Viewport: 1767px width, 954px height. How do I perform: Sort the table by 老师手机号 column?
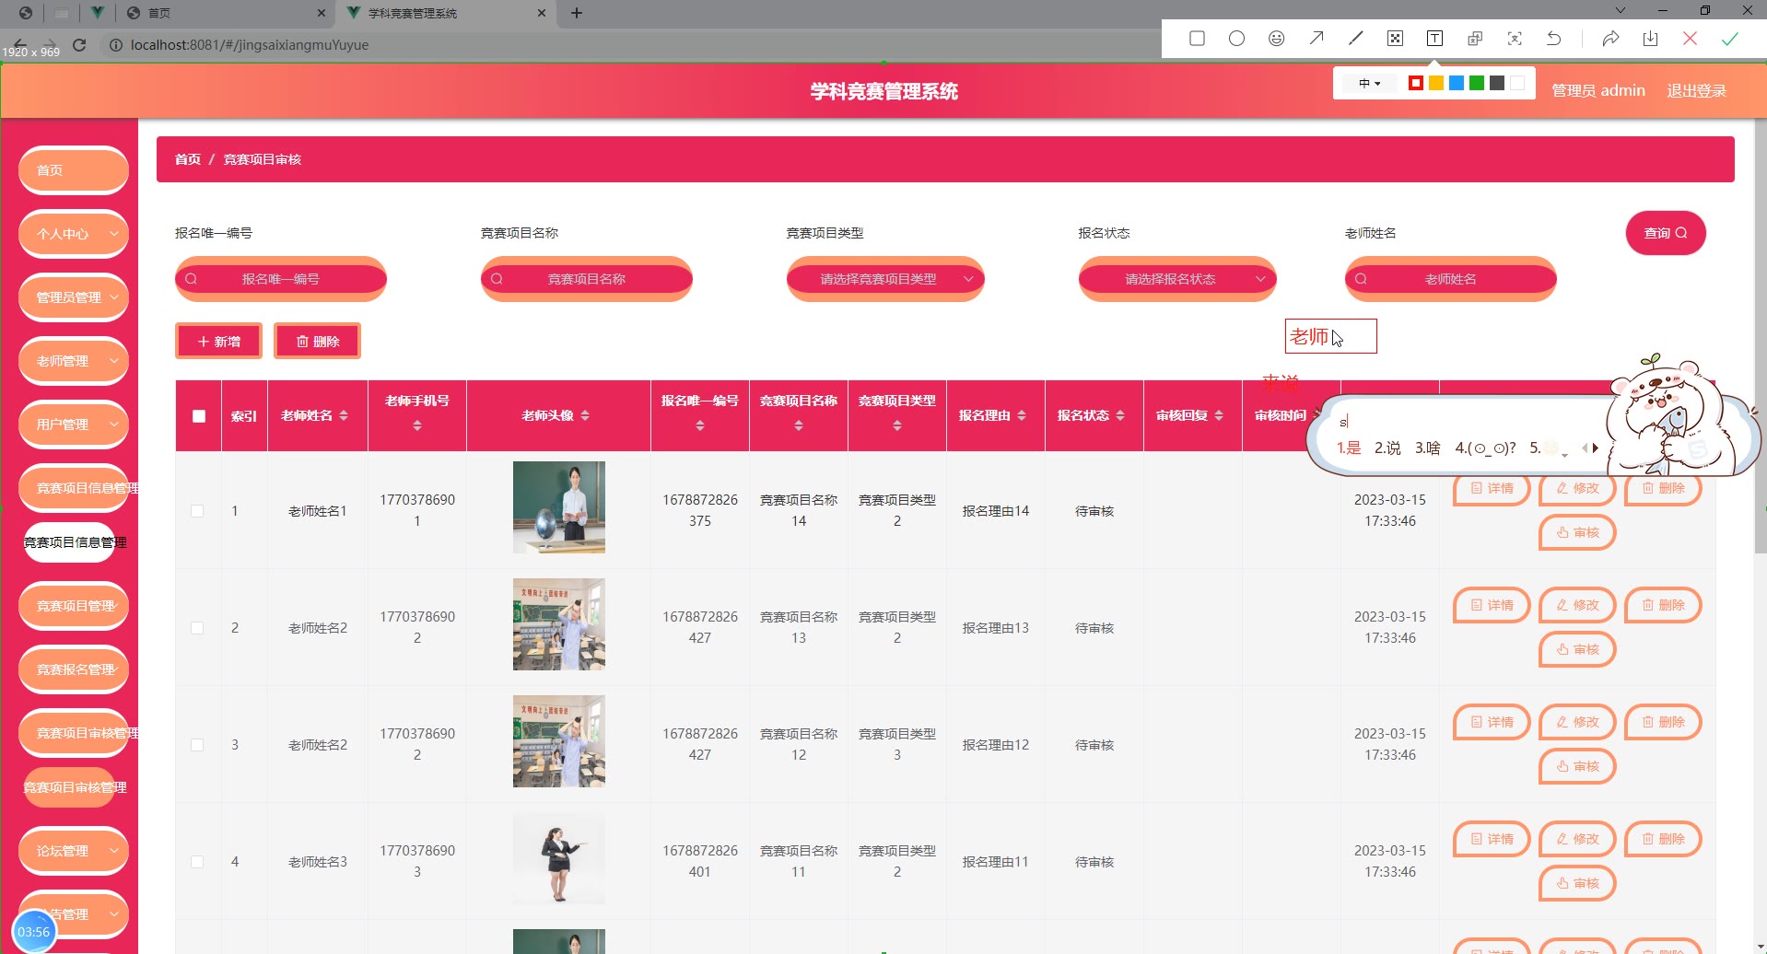417,425
